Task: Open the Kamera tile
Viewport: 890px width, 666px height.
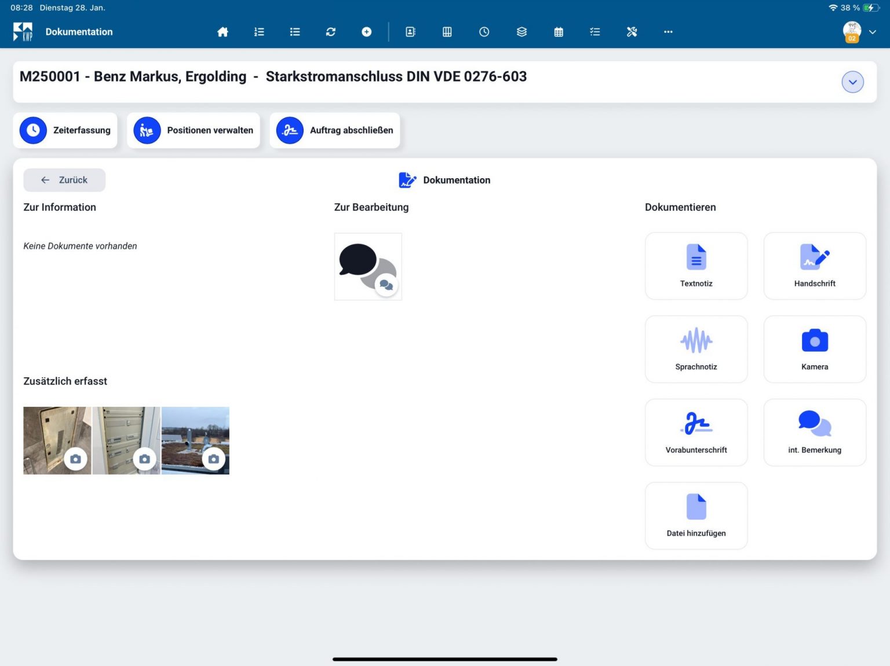Action: [815, 349]
